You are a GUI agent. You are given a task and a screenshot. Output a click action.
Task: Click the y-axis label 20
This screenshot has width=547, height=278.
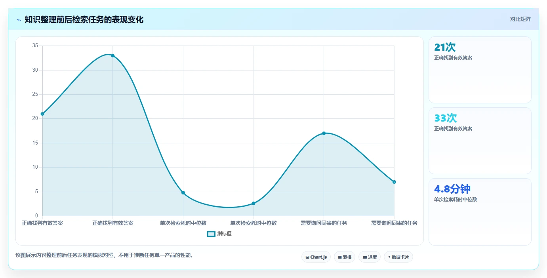tap(35, 118)
